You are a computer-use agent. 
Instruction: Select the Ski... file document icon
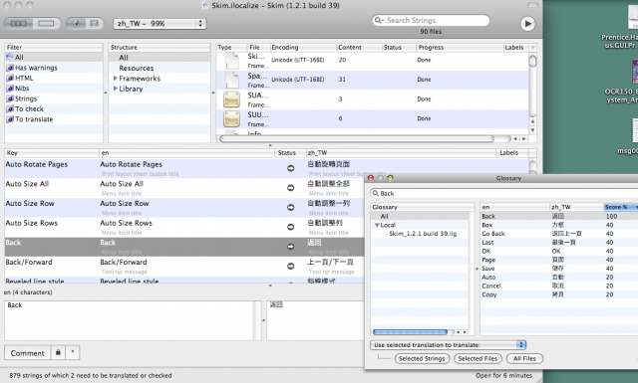tap(232, 60)
